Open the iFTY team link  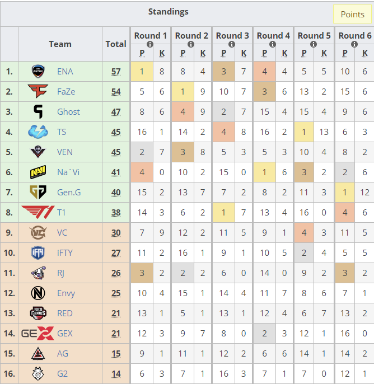coord(64,253)
